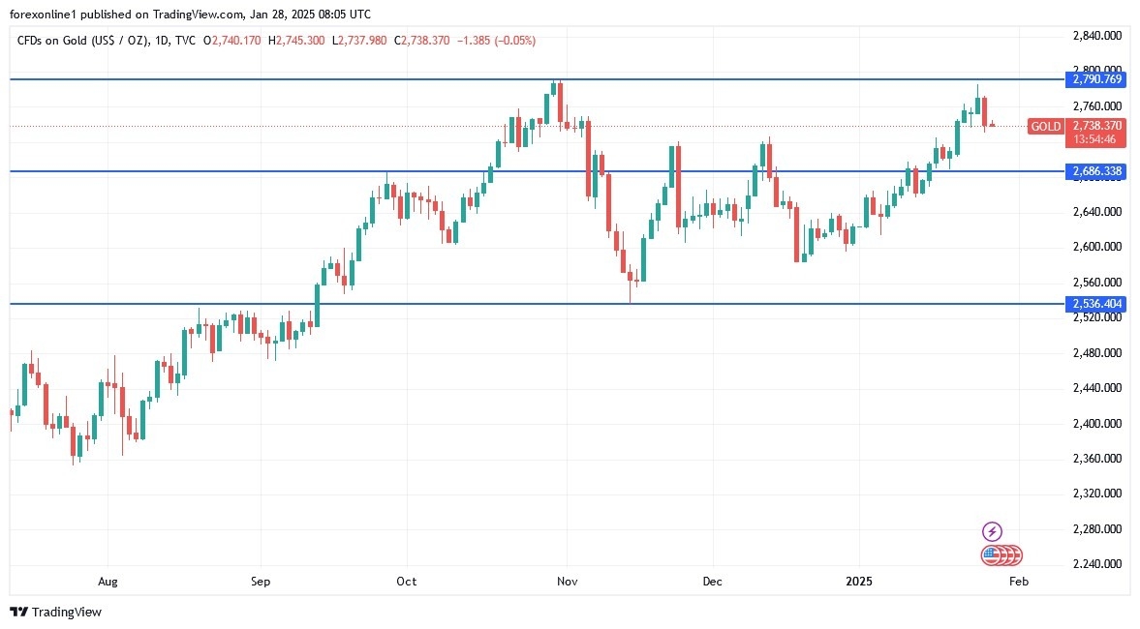Click the TradingView logo at bottom left
Screen dimensions: 1140x629
(55, 612)
